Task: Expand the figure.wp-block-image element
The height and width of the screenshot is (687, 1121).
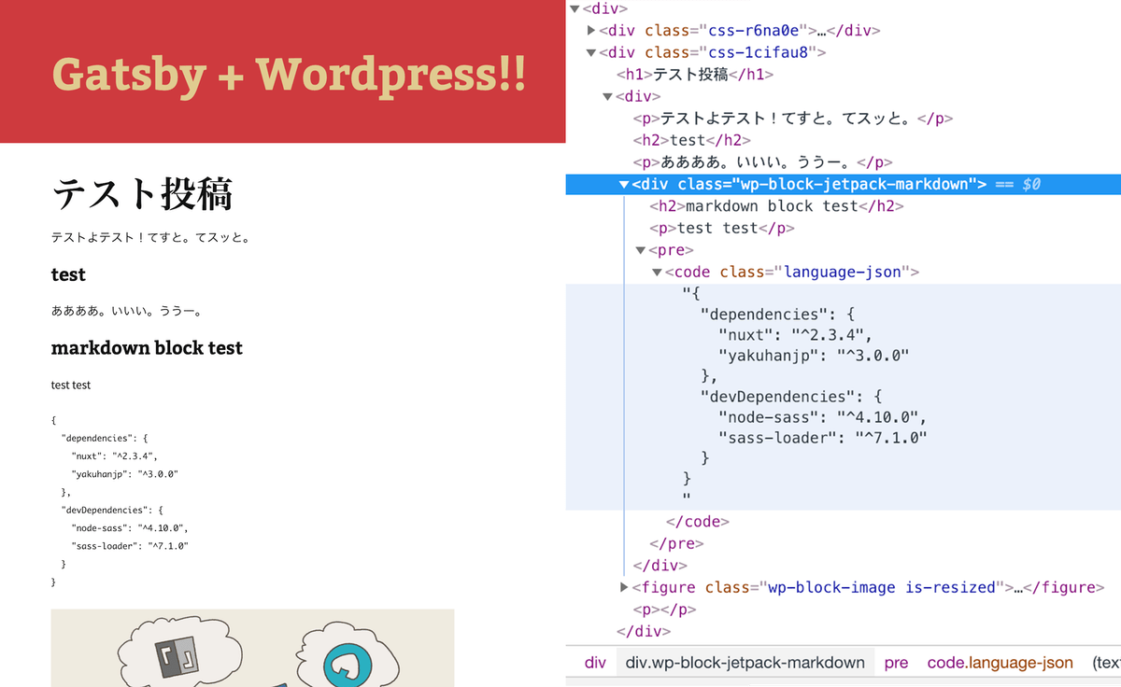Action: pos(623,587)
